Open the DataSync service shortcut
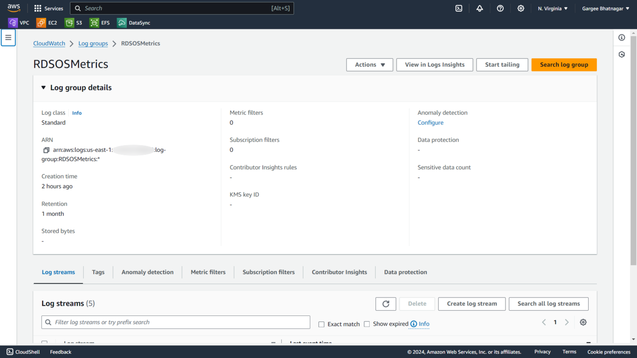The width and height of the screenshot is (637, 358). pyautogui.click(x=134, y=23)
